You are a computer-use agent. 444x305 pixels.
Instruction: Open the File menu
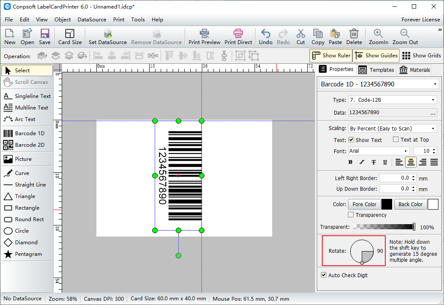click(x=9, y=20)
